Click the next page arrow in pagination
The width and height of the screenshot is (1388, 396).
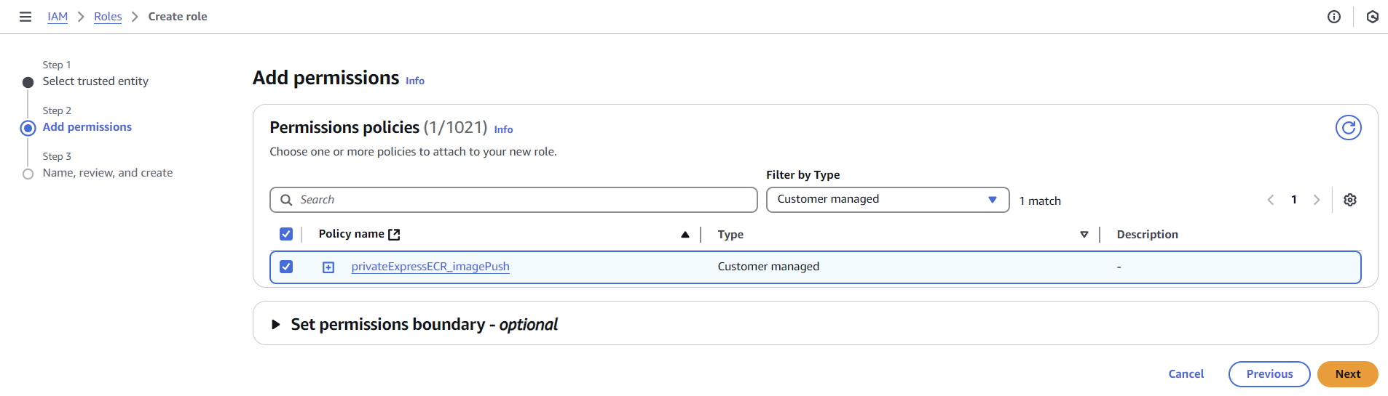[x=1316, y=200]
